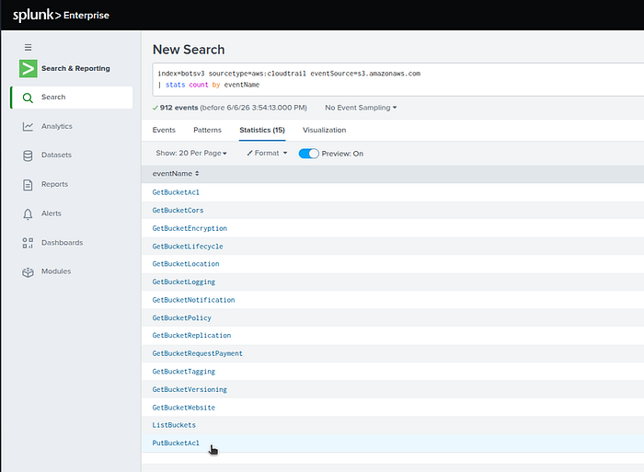Click the Analytics chart icon
The height and width of the screenshot is (472, 644).
pyautogui.click(x=28, y=127)
